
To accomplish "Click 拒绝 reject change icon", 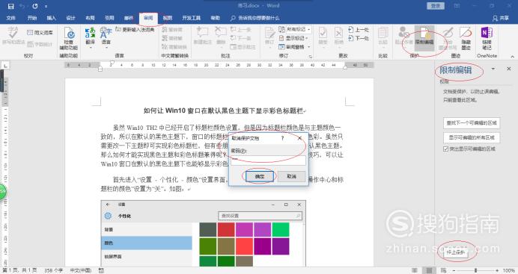I will click(338, 36).
